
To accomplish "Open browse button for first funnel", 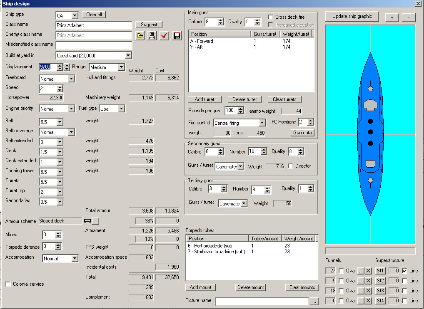I will click(361, 271).
